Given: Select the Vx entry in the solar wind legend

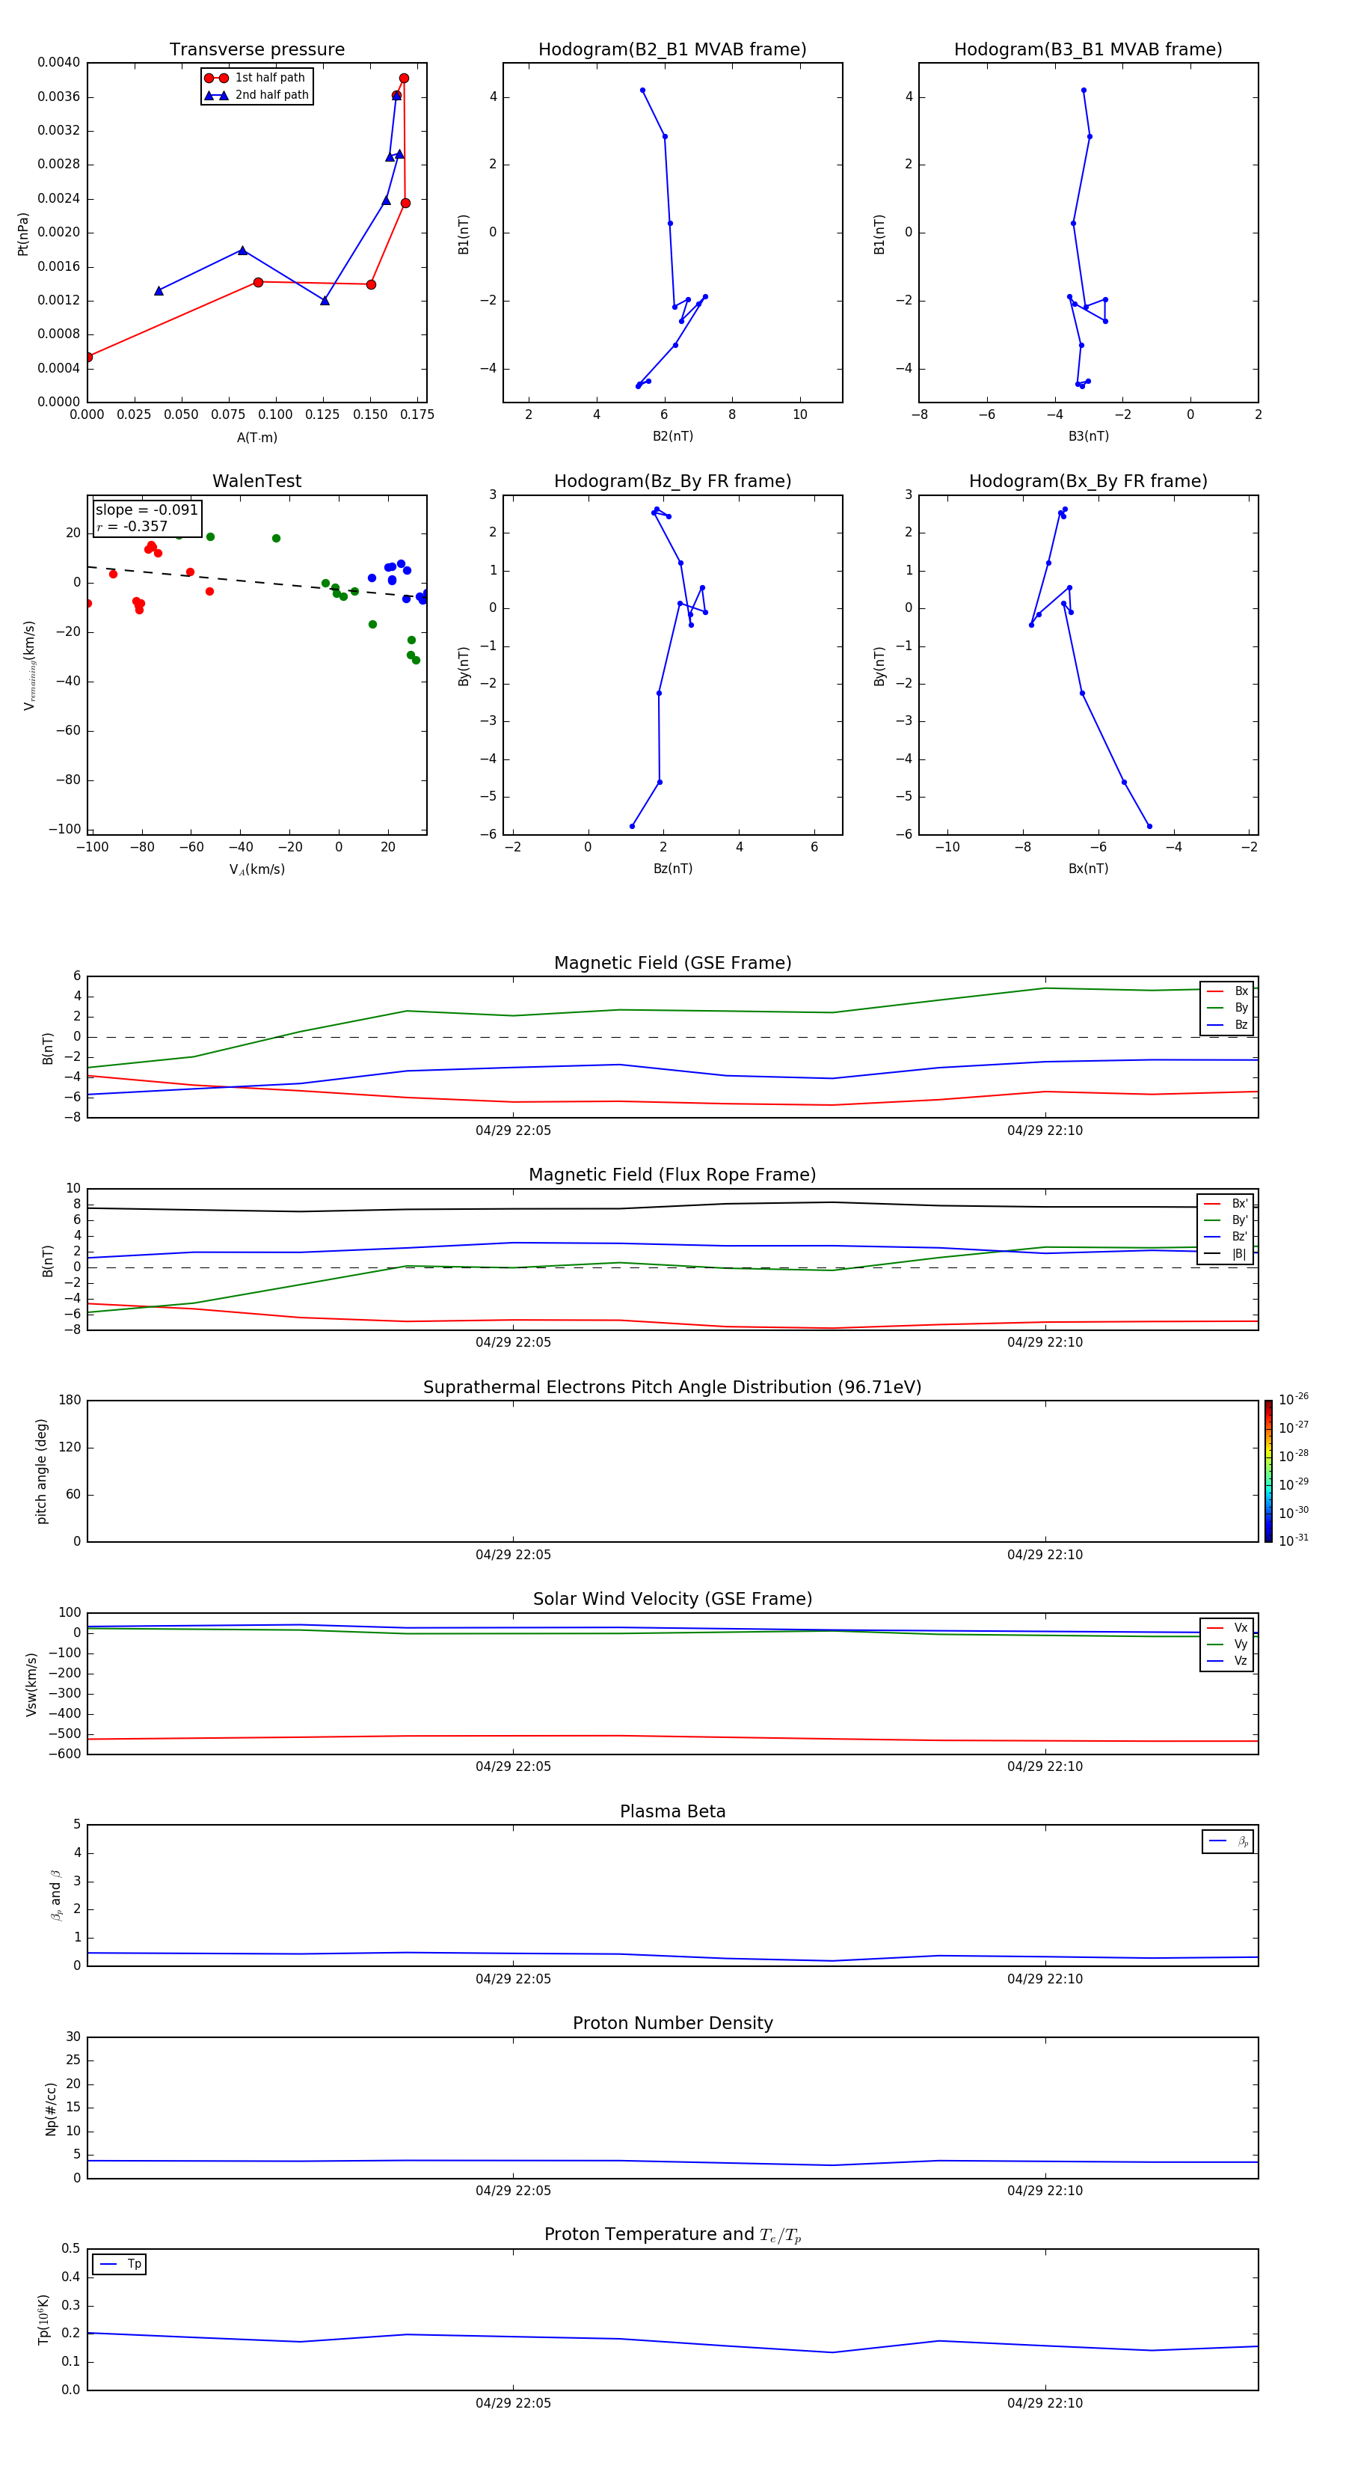Looking at the screenshot, I should pos(1227,1627).
